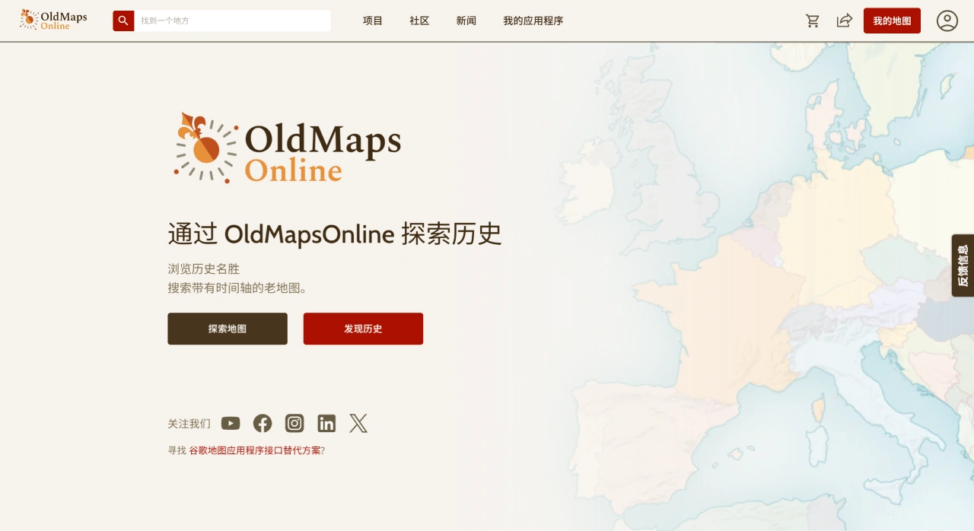Screen dimensions: 974x531
Task: Click the 关注我们 label
Action: tap(189, 424)
